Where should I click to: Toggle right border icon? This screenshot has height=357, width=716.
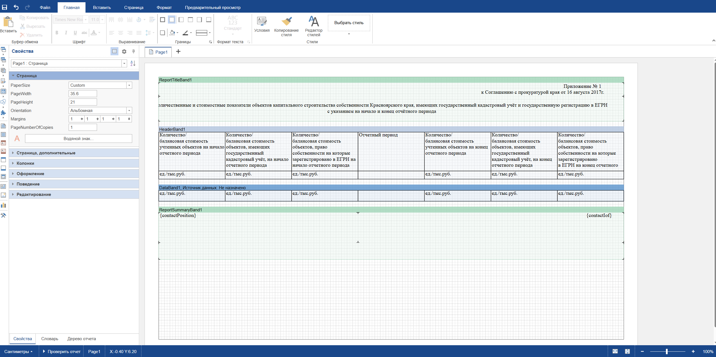(x=199, y=20)
